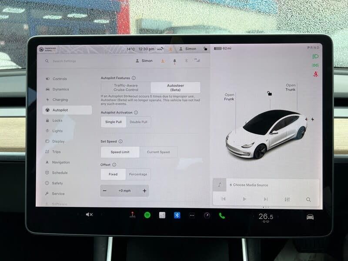This screenshot has width=348, height=261.
Task: Open Dynamics settings section
Action: tap(67, 89)
